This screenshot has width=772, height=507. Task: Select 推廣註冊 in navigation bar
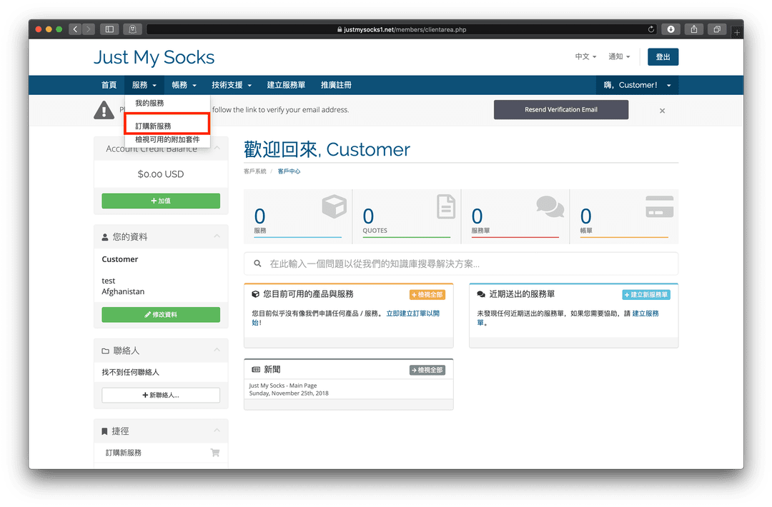point(336,85)
